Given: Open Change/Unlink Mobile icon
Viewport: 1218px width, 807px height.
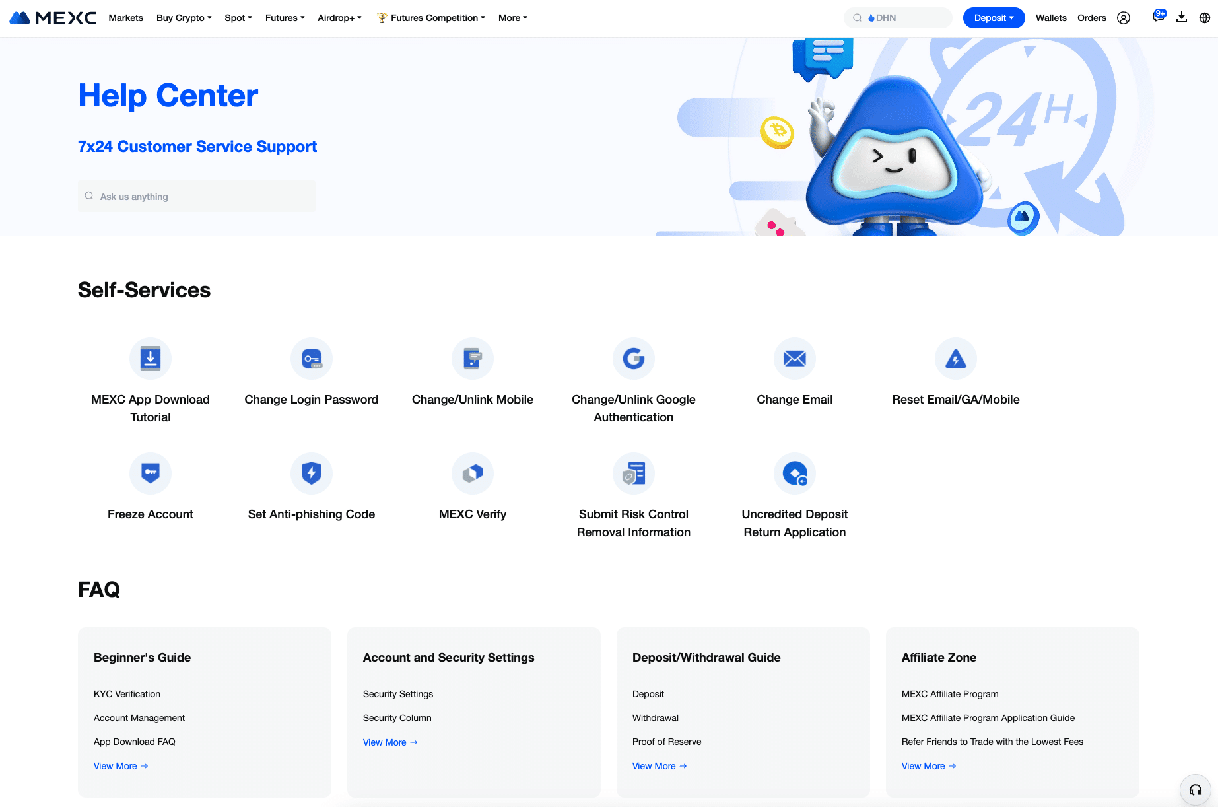Looking at the screenshot, I should point(473,359).
